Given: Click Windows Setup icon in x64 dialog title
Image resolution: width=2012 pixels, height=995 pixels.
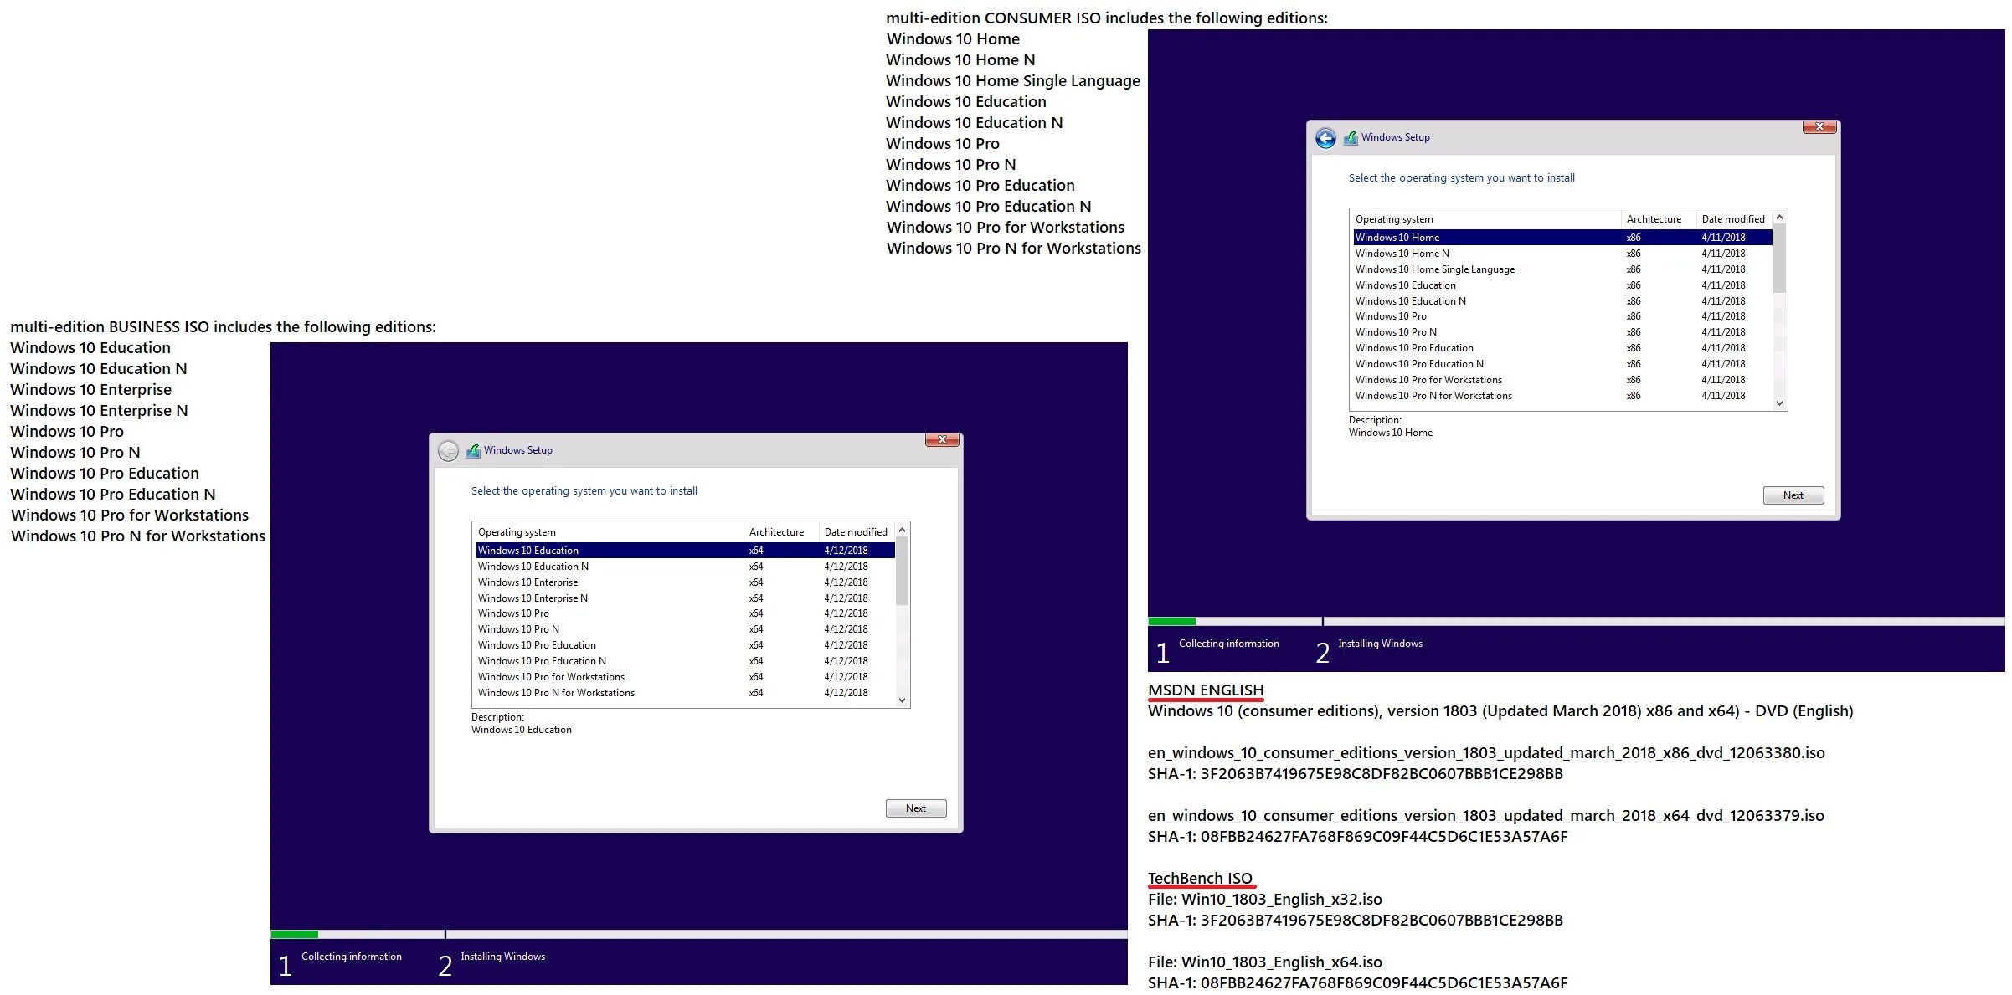Looking at the screenshot, I should point(473,451).
